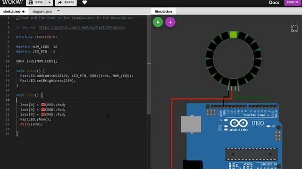Open the Wokwi logo home link

point(13,2)
